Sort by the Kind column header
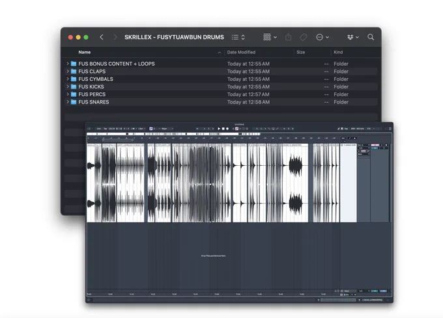443x318 pixels. pyautogui.click(x=338, y=52)
